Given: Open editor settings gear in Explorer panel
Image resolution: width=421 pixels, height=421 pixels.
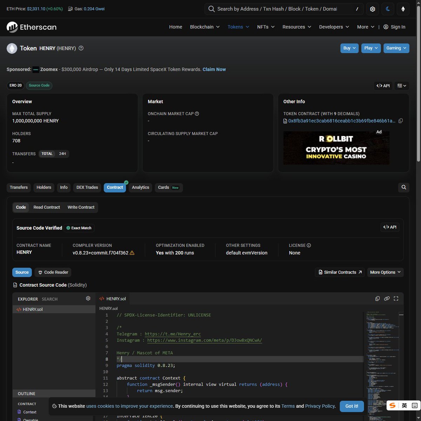Looking at the screenshot, I should pyautogui.click(x=88, y=298).
